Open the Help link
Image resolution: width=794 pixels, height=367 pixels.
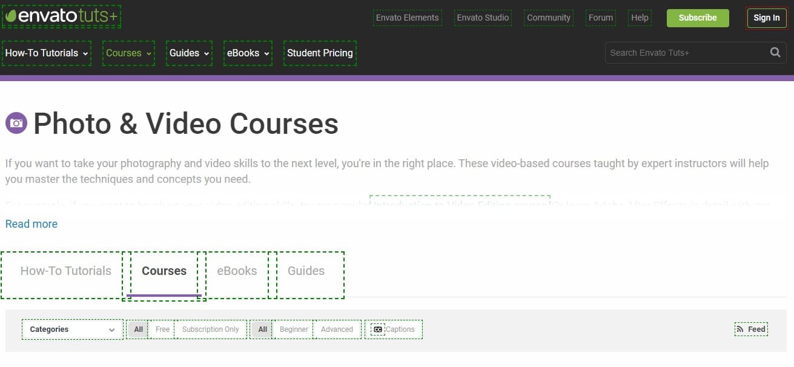point(640,18)
